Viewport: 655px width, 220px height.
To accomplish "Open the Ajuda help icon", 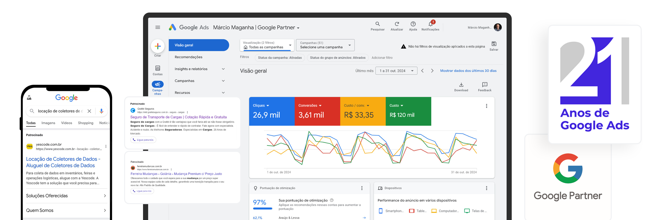I will coord(413,24).
